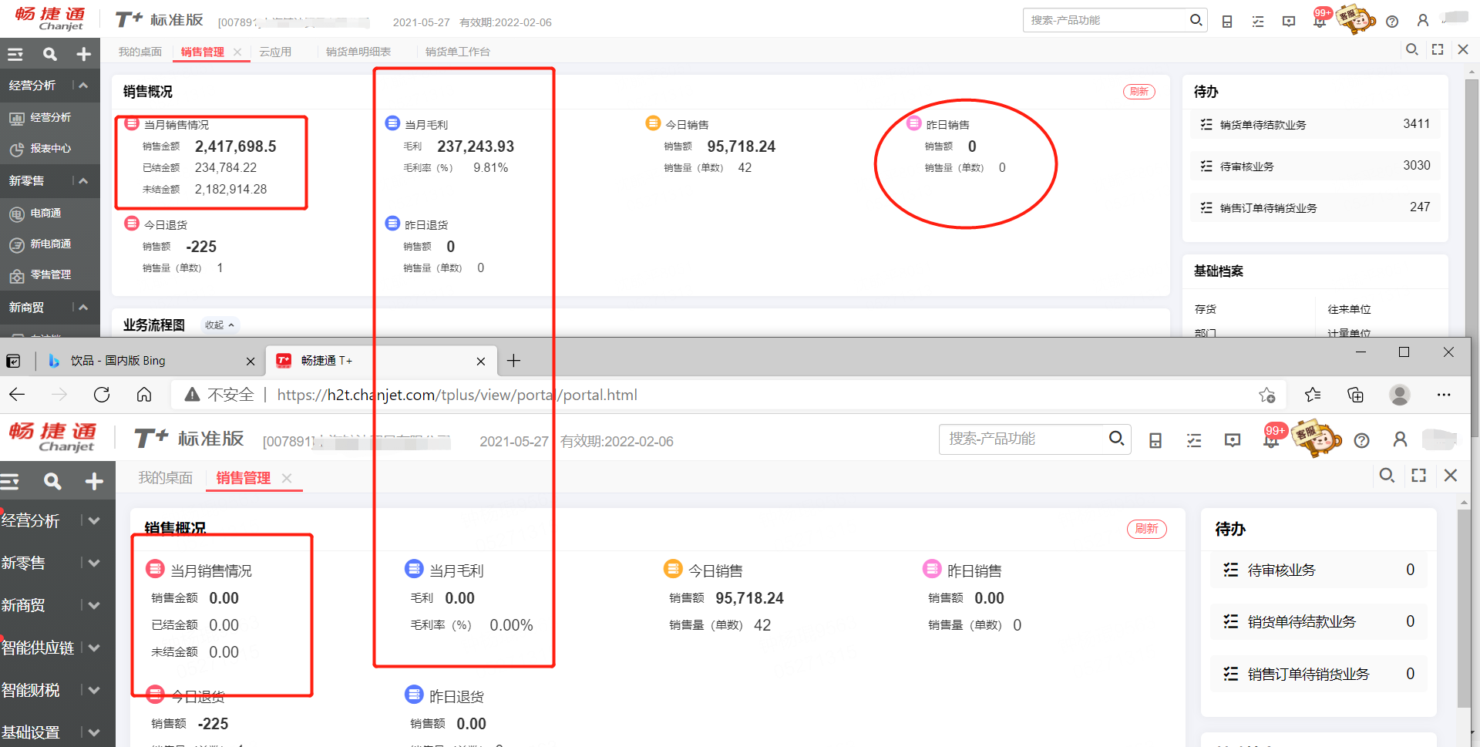Click the calculator icon in lower browser page header
This screenshot has height=747, width=1480.
tap(1155, 440)
